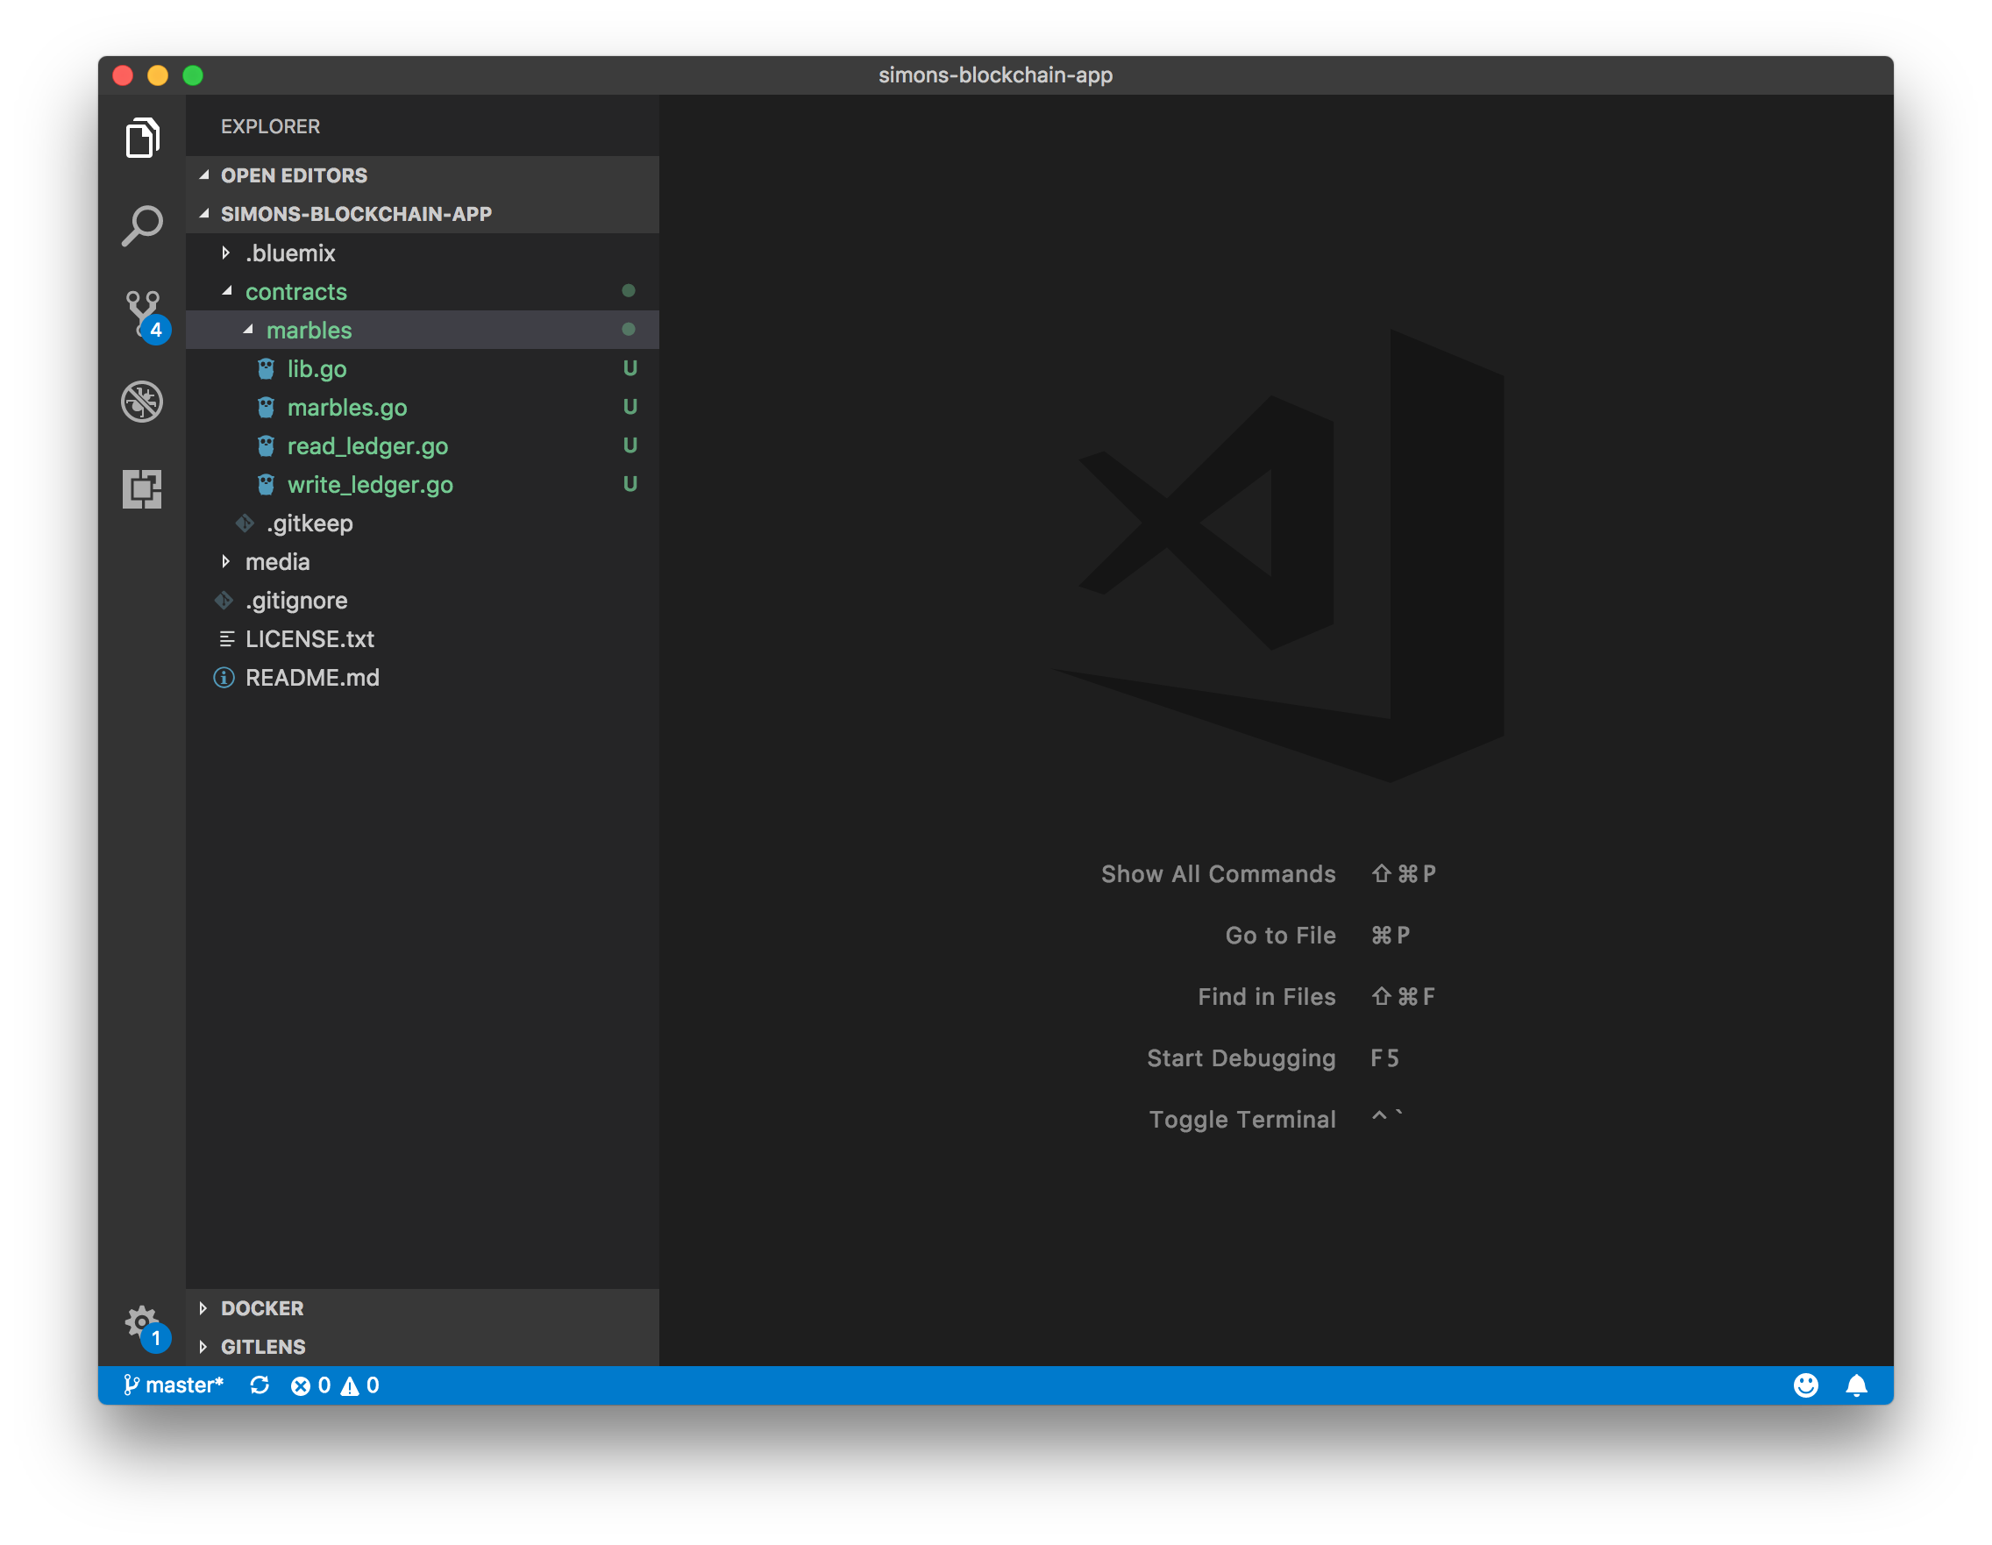Viewport: 1992px width, 1545px height.
Task: Expand the GITLENS panel section
Action: tap(263, 1346)
